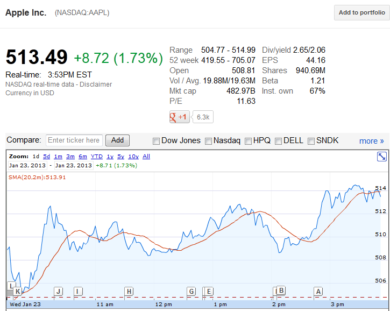This screenshot has height=311, width=390.
Task: Click the Vol / Avg. value 19.88M/19.63M
Action: pyautogui.click(x=229, y=81)
